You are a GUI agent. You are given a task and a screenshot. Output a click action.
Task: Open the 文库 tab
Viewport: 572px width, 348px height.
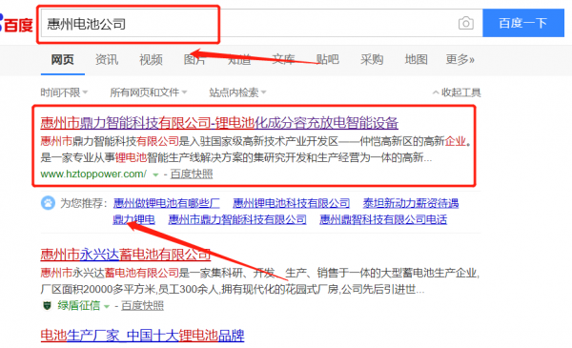[x=283, y=59]
